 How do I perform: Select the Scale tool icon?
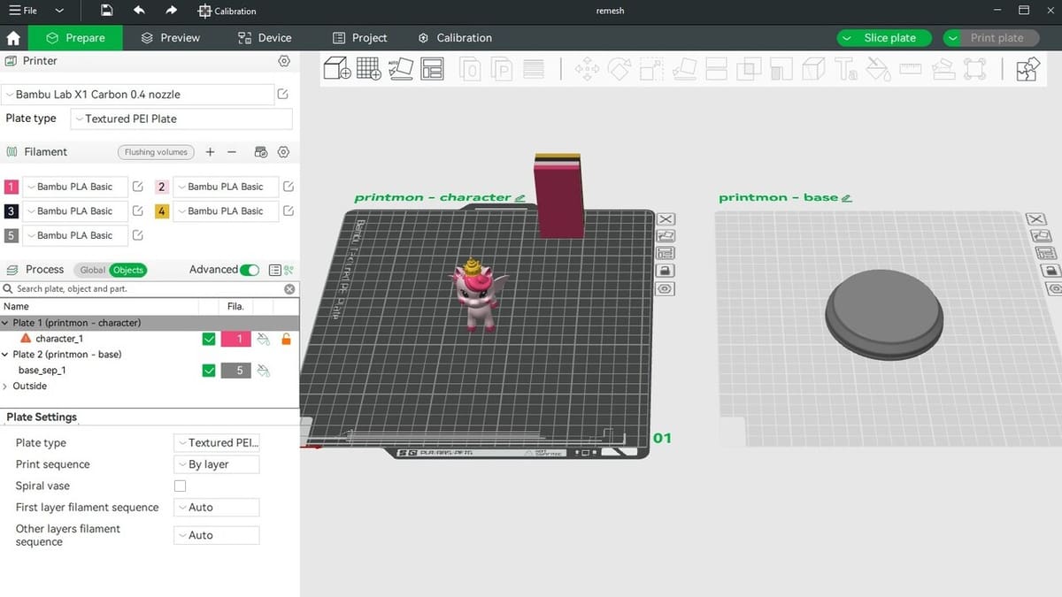652,69
